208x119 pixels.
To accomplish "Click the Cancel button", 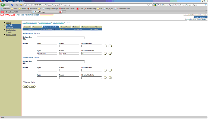I will 32,86.
